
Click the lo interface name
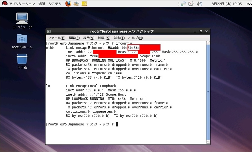coord(48,86)
